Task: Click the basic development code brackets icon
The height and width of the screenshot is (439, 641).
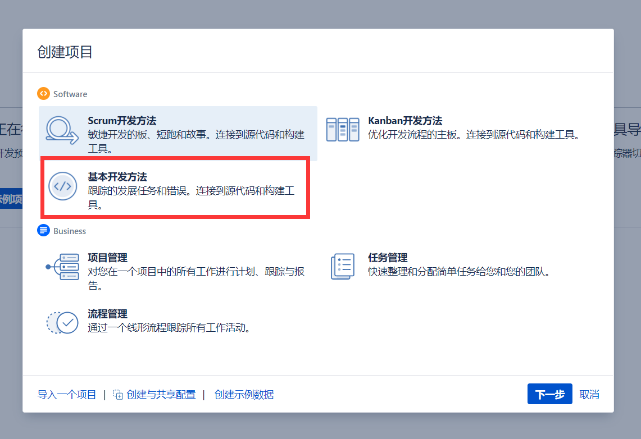Action: pyautogui.click(x=62, y=186)
